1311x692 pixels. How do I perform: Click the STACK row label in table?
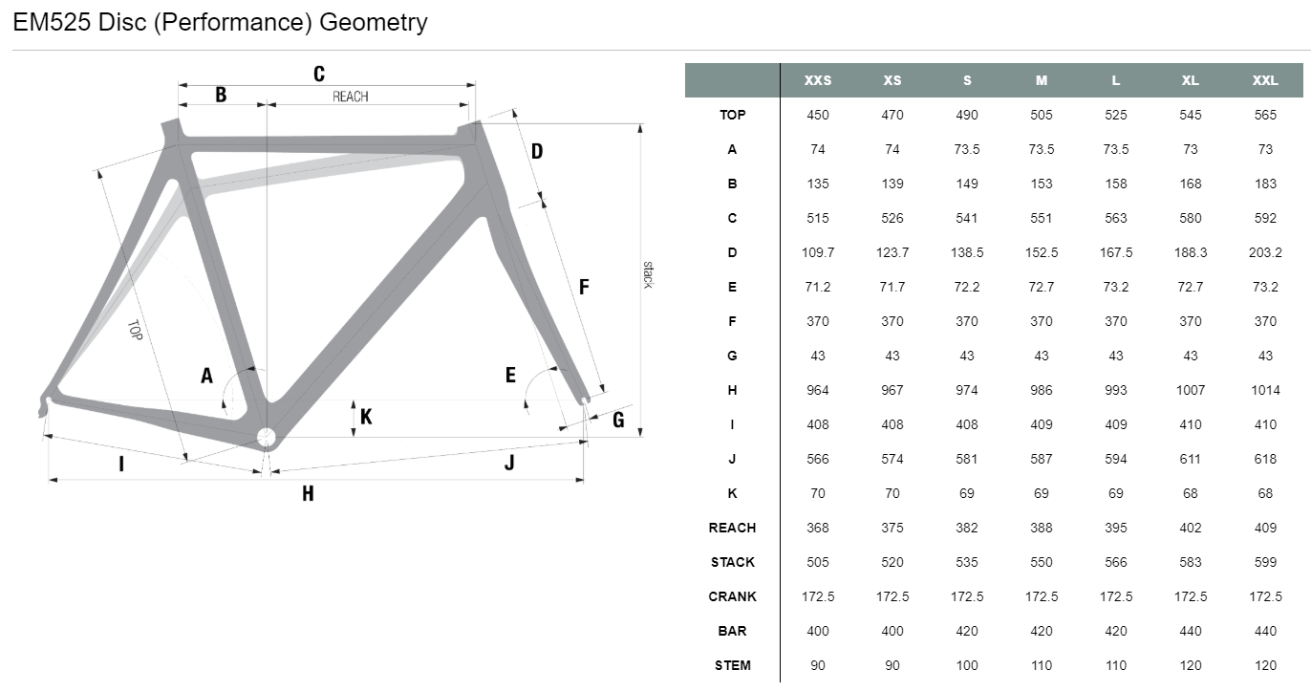[732, 562]
